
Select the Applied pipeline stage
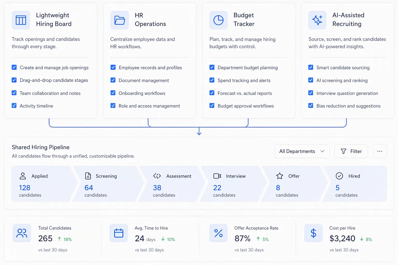45,184
